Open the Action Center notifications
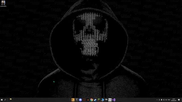 coord(179,100)
